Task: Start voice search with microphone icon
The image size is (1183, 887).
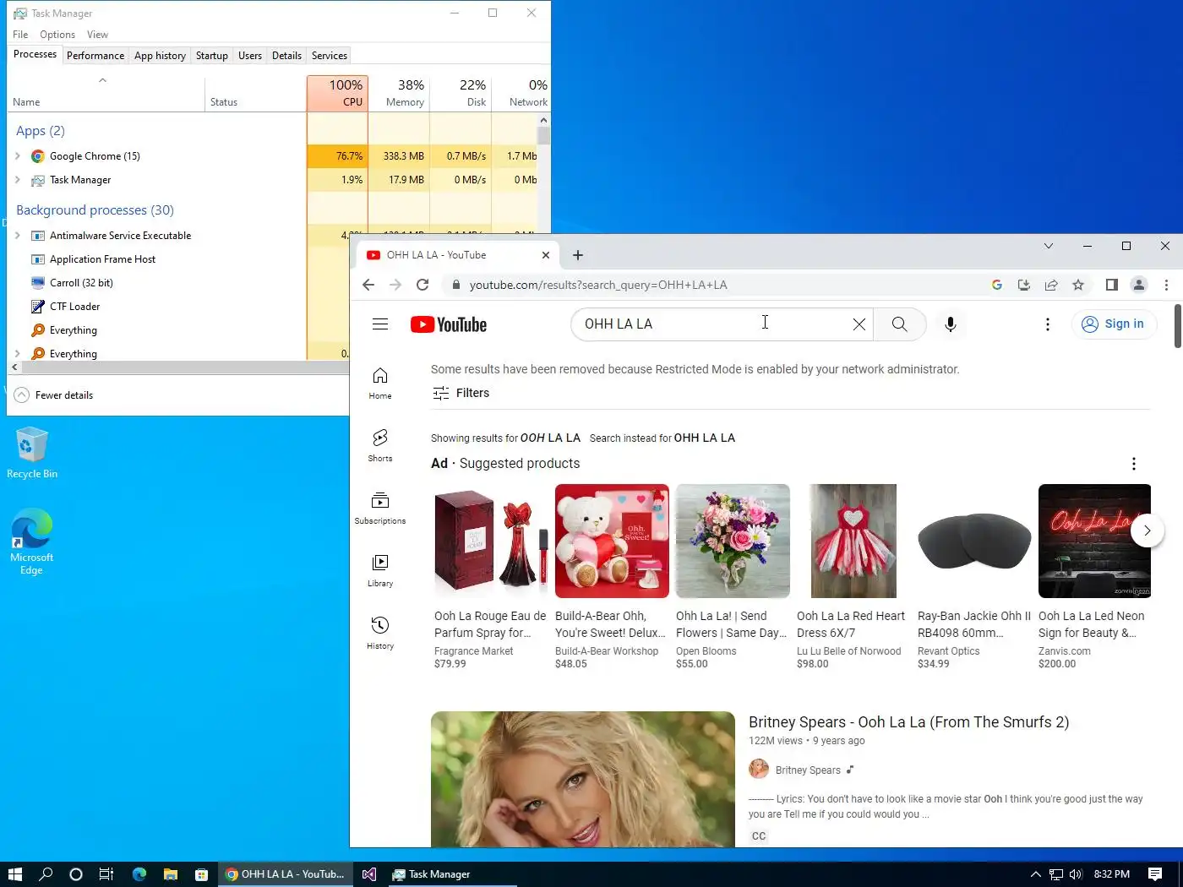Action: point(951,324)
